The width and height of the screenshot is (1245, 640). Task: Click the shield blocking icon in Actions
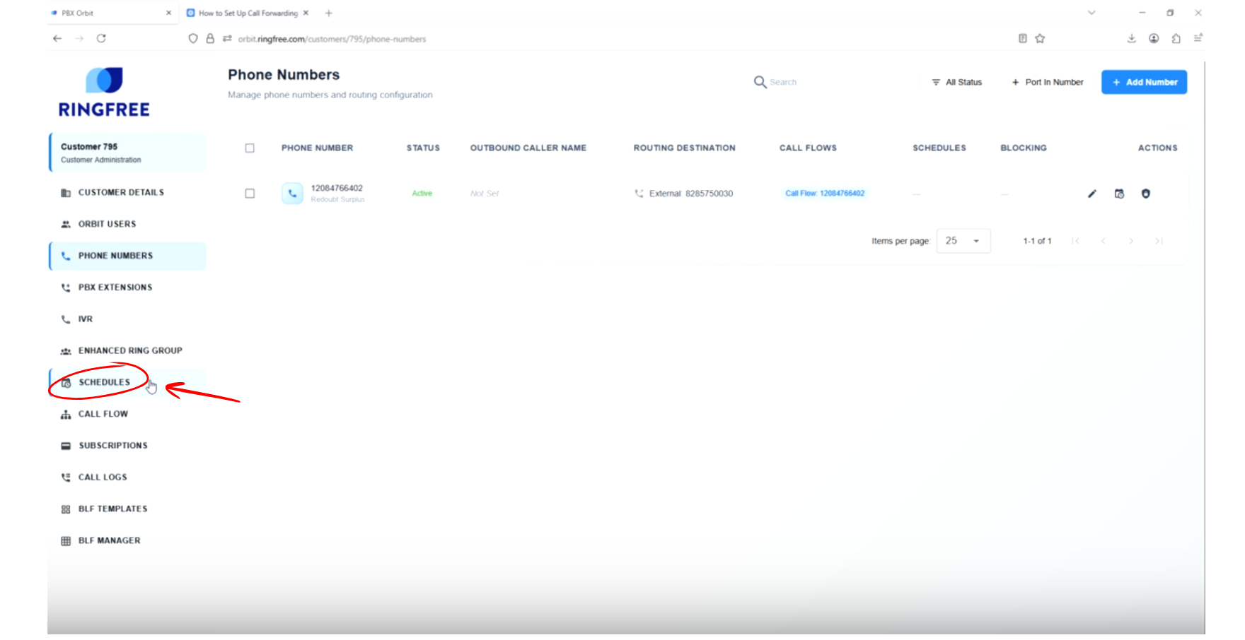click(1145, 194)
